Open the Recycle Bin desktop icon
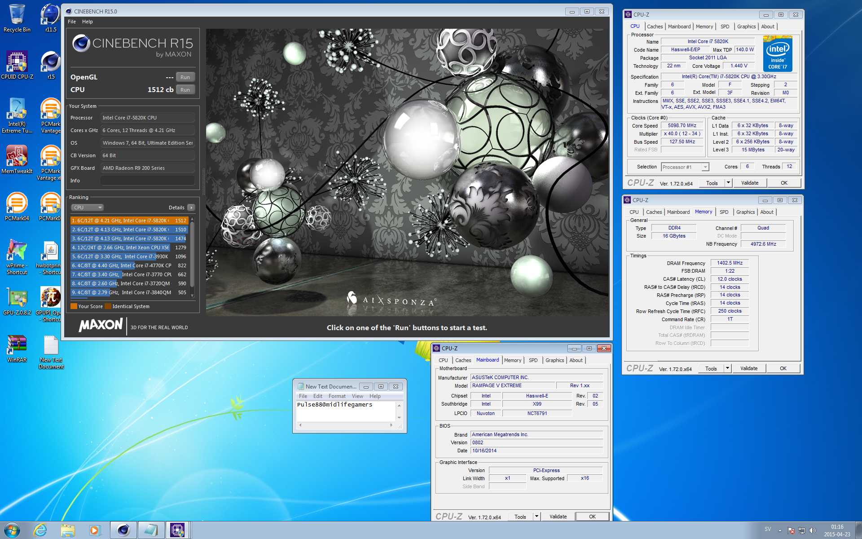Viewport: 862px width, 539px height. [x=17, y=18]
